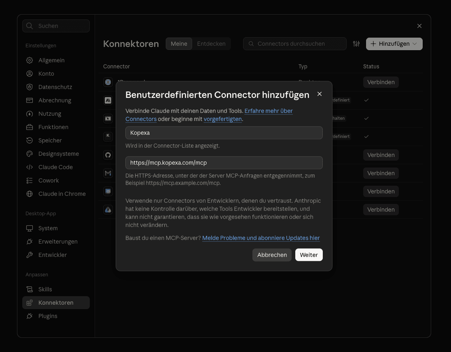
Task: Click the Skills scroll icon
Action: [30, 289]
